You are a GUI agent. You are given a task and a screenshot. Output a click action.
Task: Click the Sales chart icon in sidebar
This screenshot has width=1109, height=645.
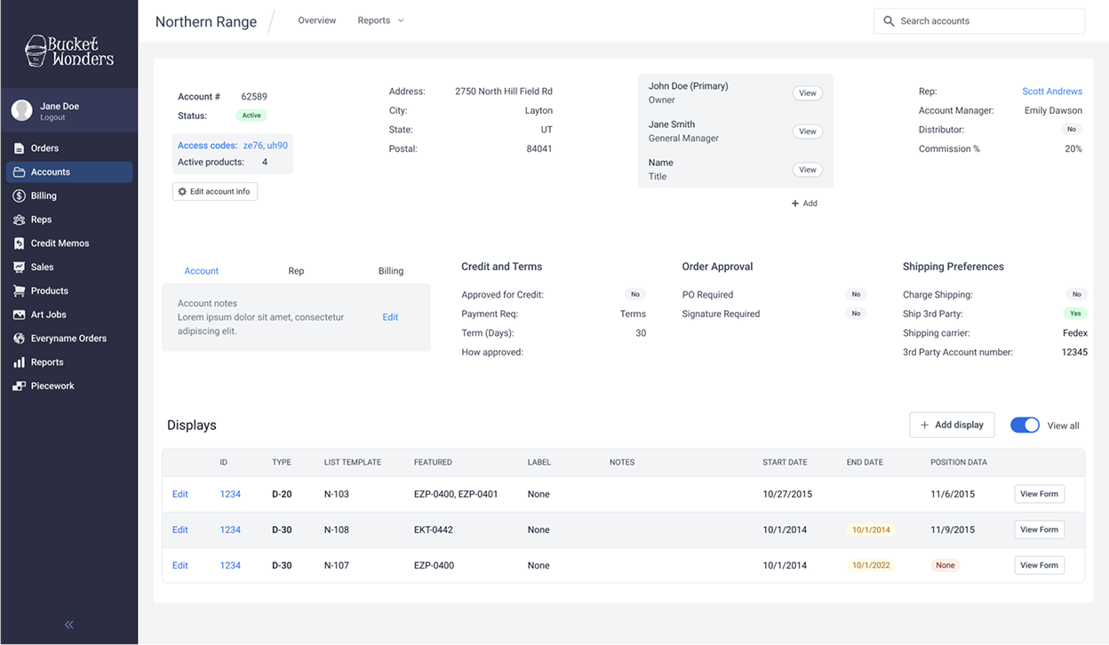19,267
